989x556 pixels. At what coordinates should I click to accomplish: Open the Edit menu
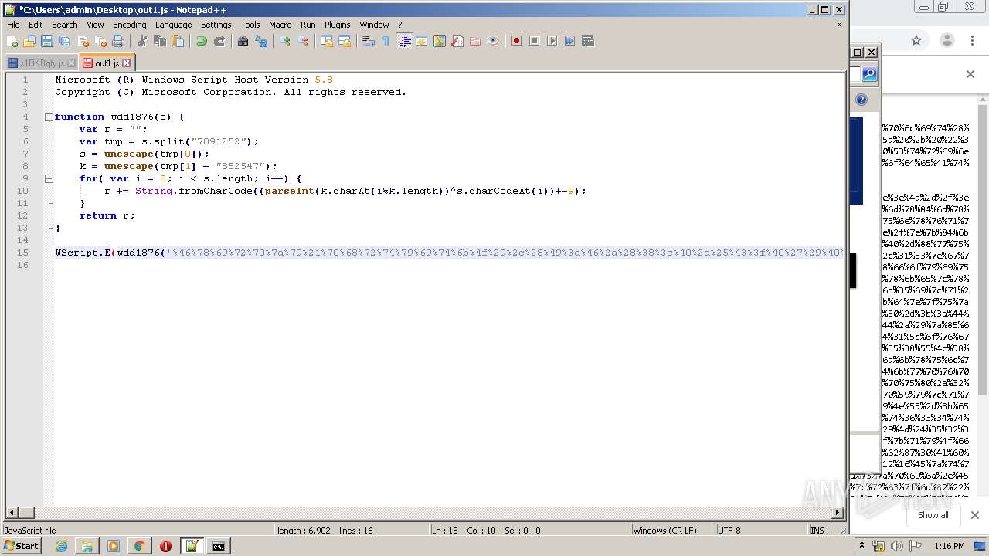[36, 25]
